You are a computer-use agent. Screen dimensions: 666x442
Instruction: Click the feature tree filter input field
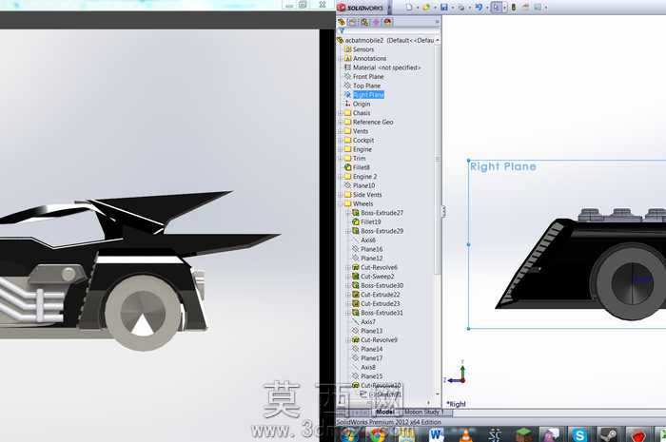click(x=391, y=31)
